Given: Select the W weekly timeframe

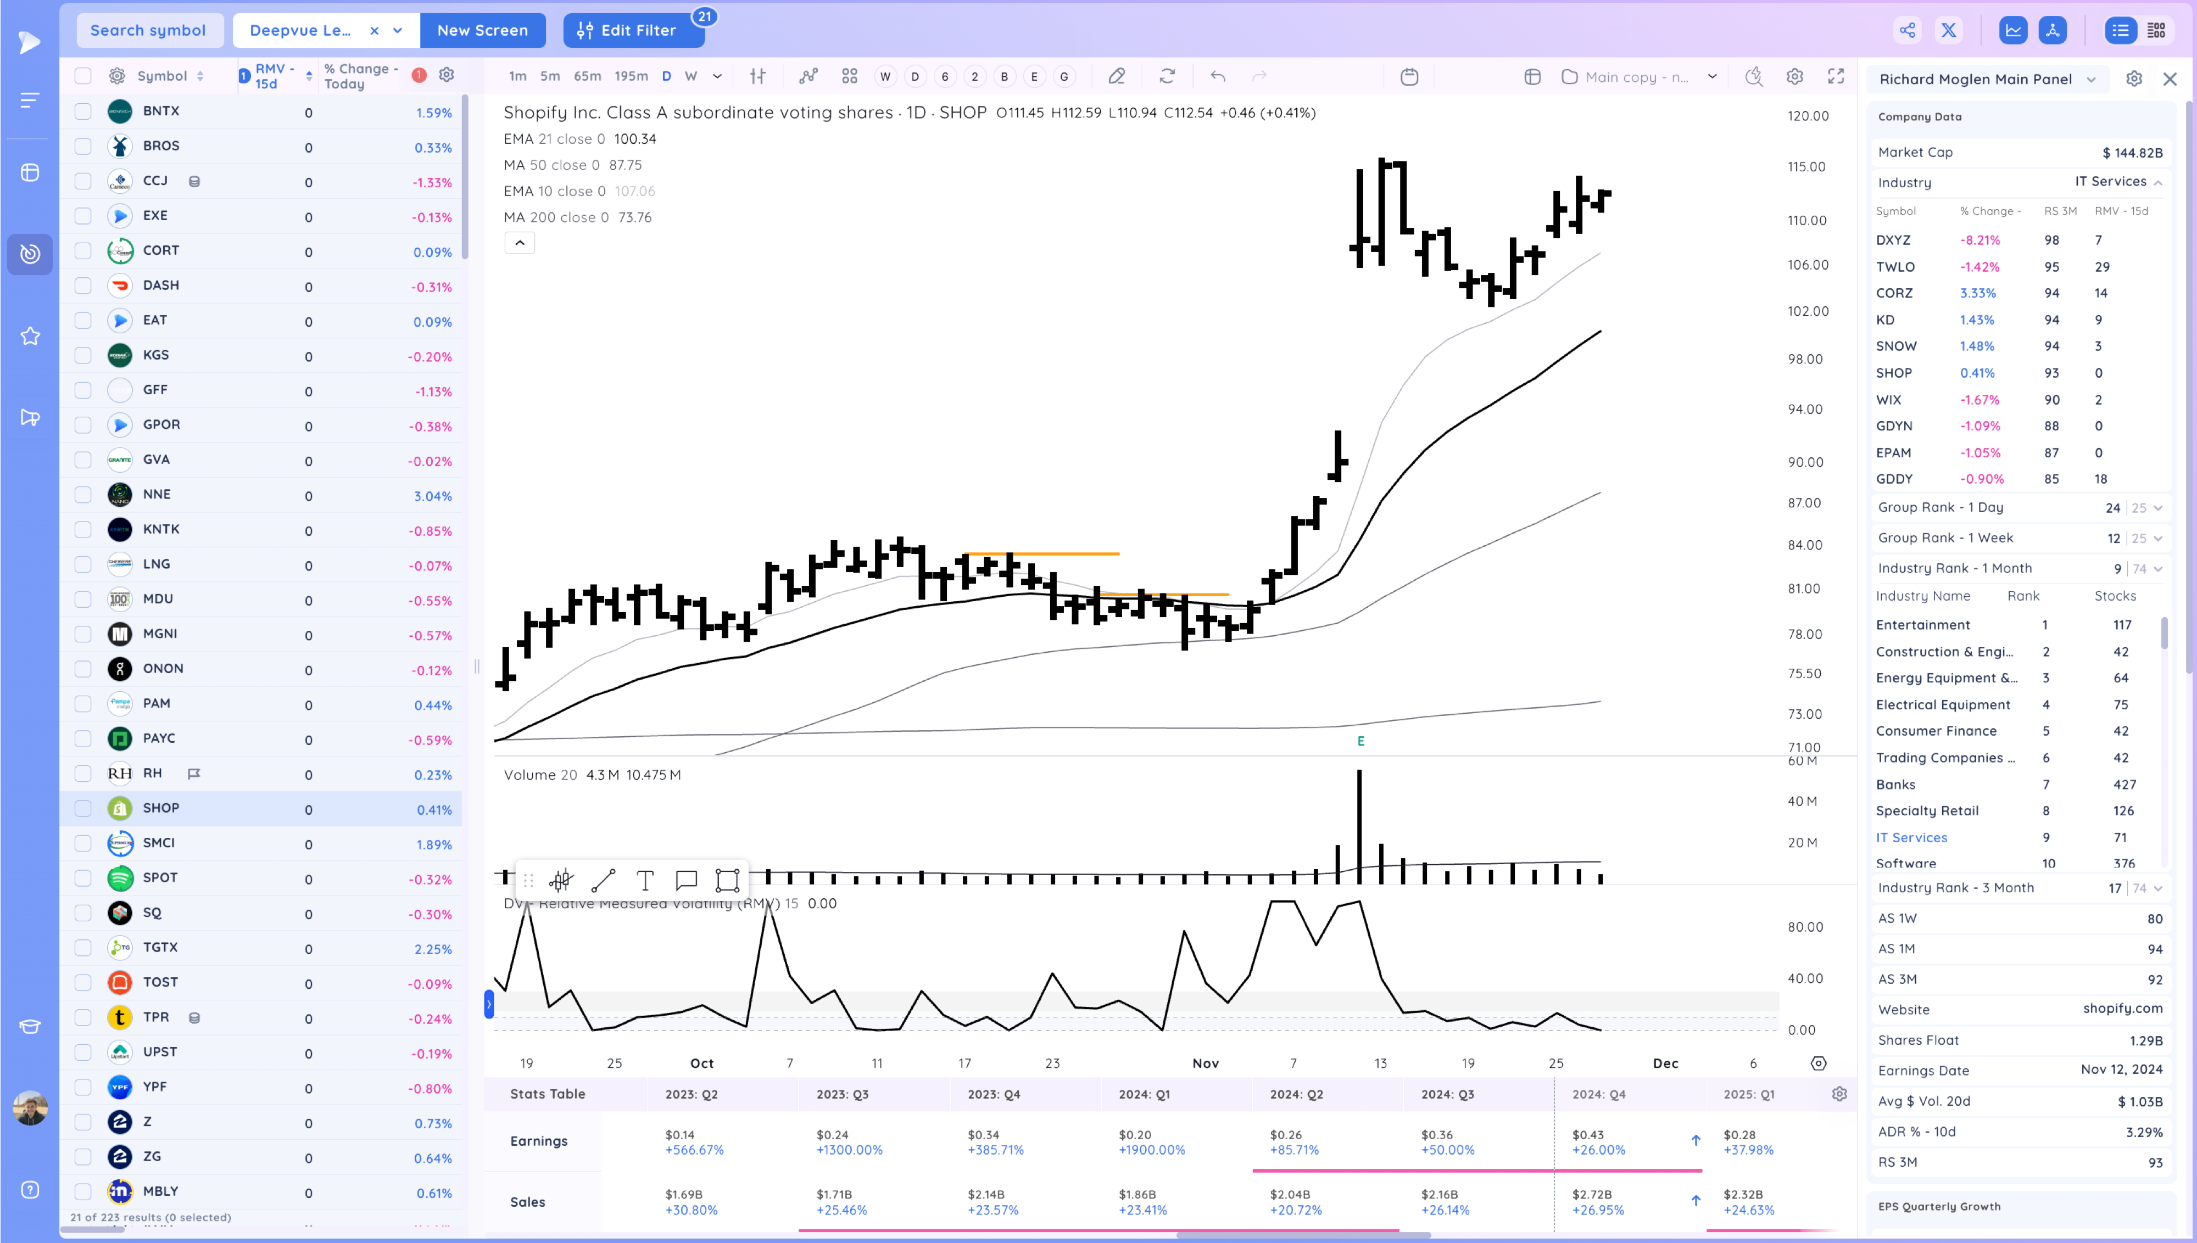Looking at the screenshot, I should pyautogui.click(x=691, y=77).
